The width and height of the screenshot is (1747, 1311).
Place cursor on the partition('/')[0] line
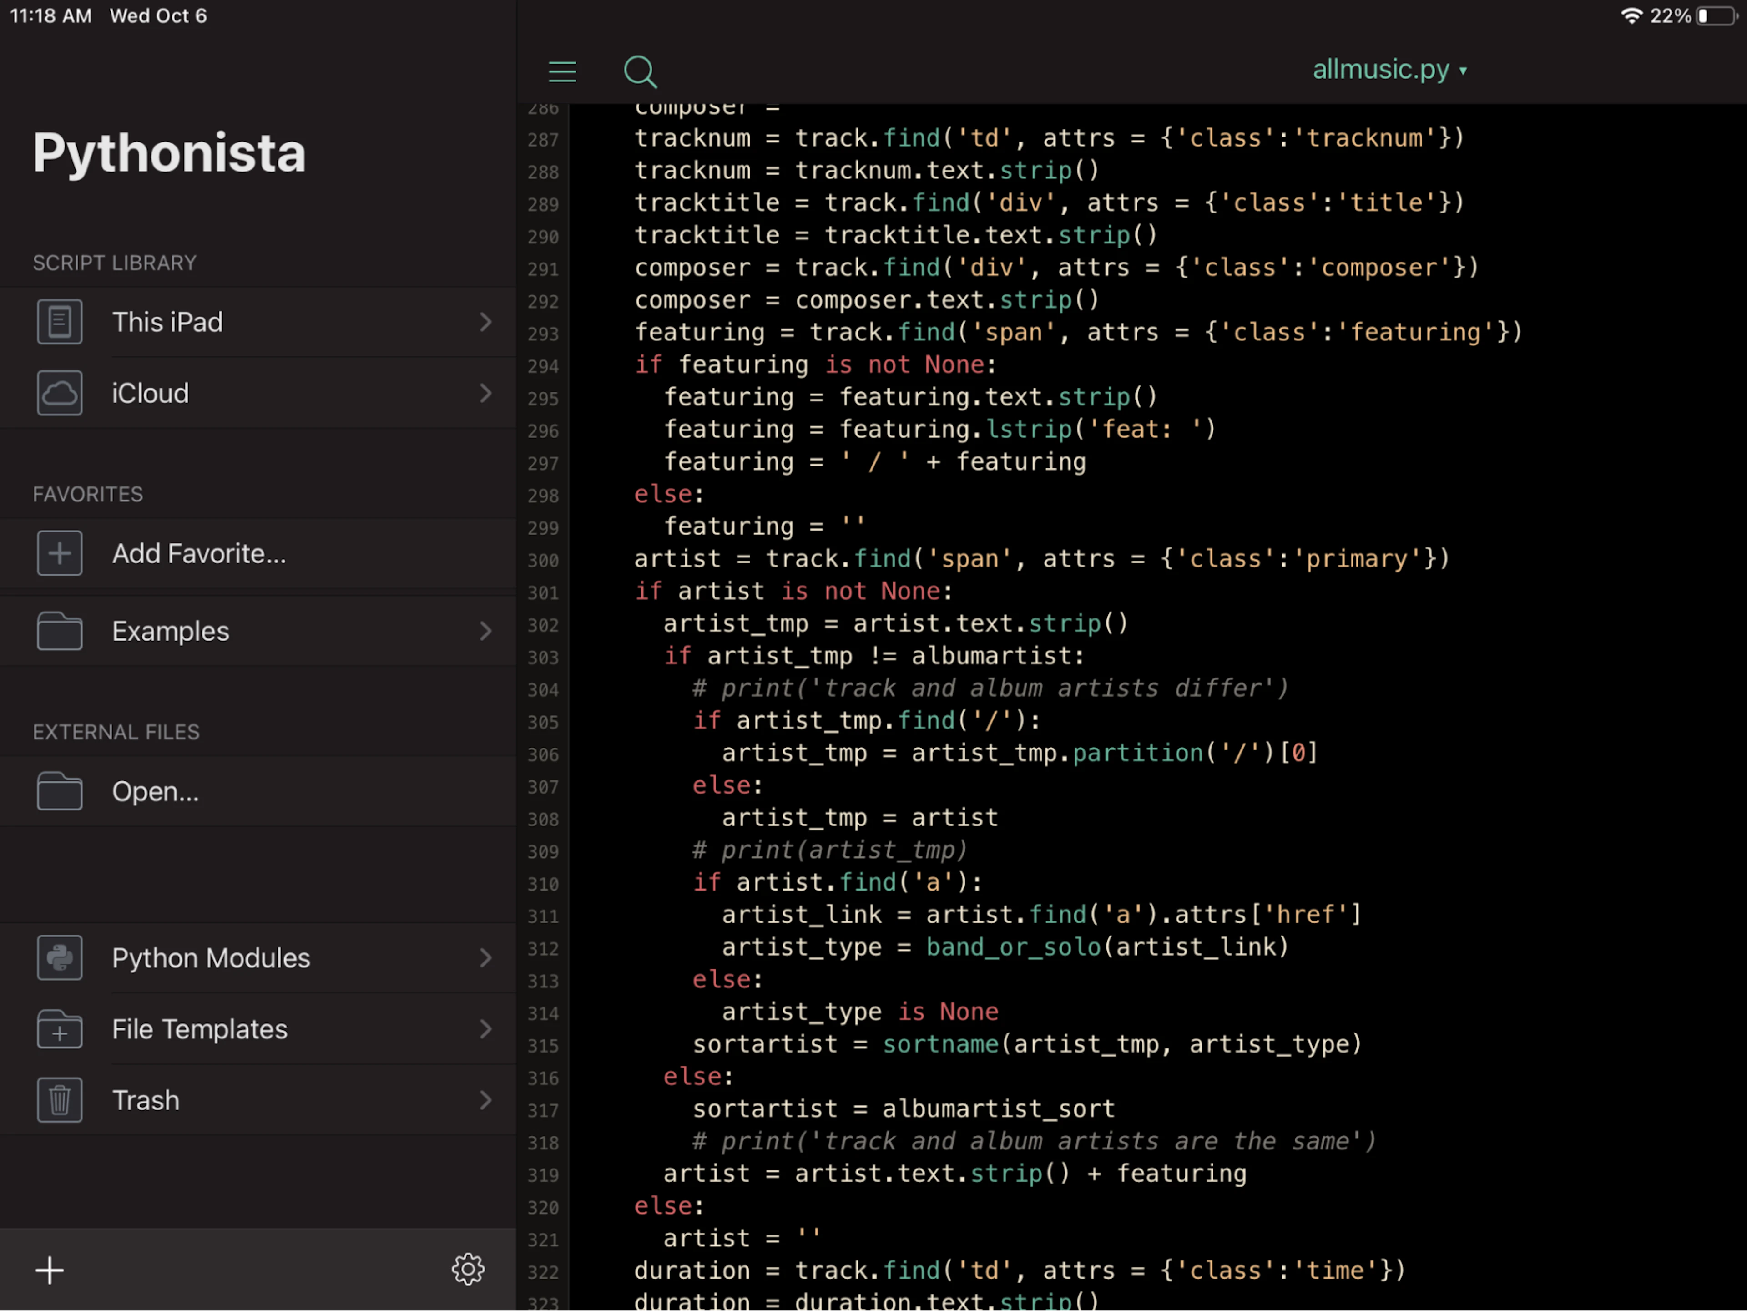click(1020, 754)
